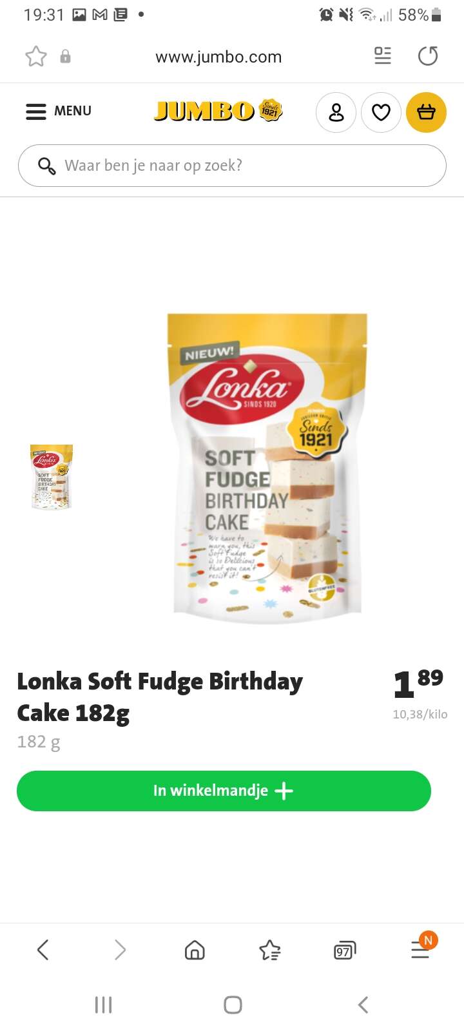464x1031 pixels.
Task: Add product with 'In winkelmandje' button
Action: coord(224,791)
